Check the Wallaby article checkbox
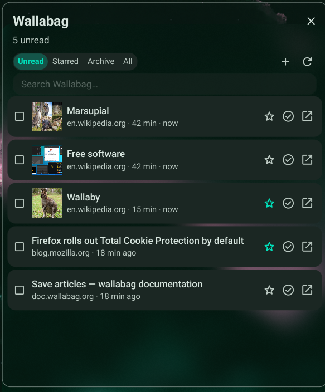This screenshot has width=325, height=392. 20,203
